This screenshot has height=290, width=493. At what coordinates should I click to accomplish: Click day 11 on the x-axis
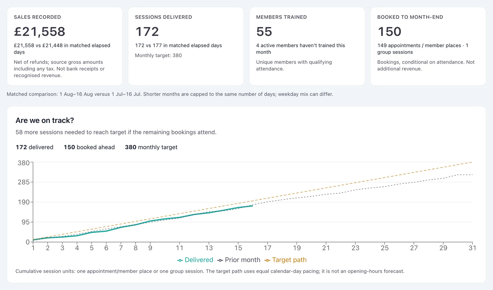point(179,248)
